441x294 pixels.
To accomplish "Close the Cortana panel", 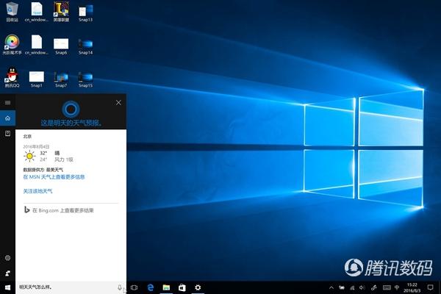I will point(118,102).
